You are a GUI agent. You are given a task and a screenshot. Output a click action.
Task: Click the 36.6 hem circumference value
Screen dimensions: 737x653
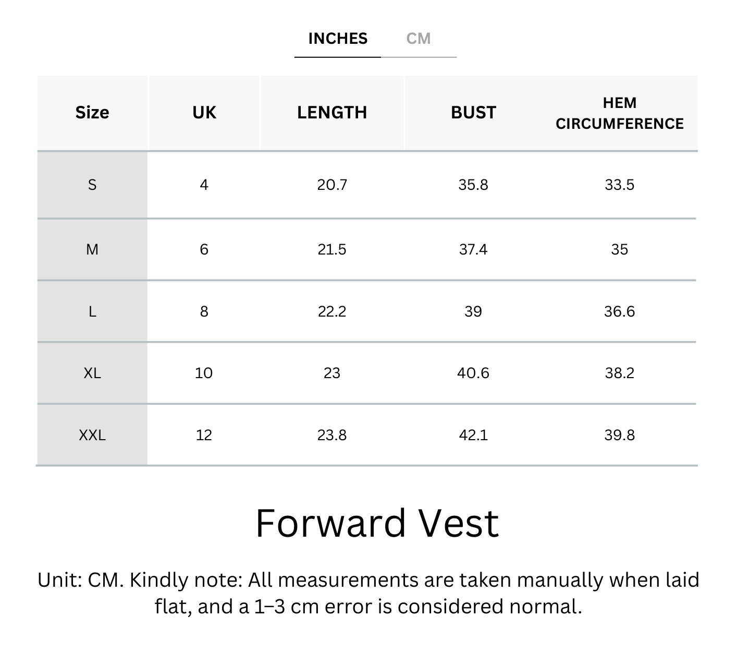619,311
